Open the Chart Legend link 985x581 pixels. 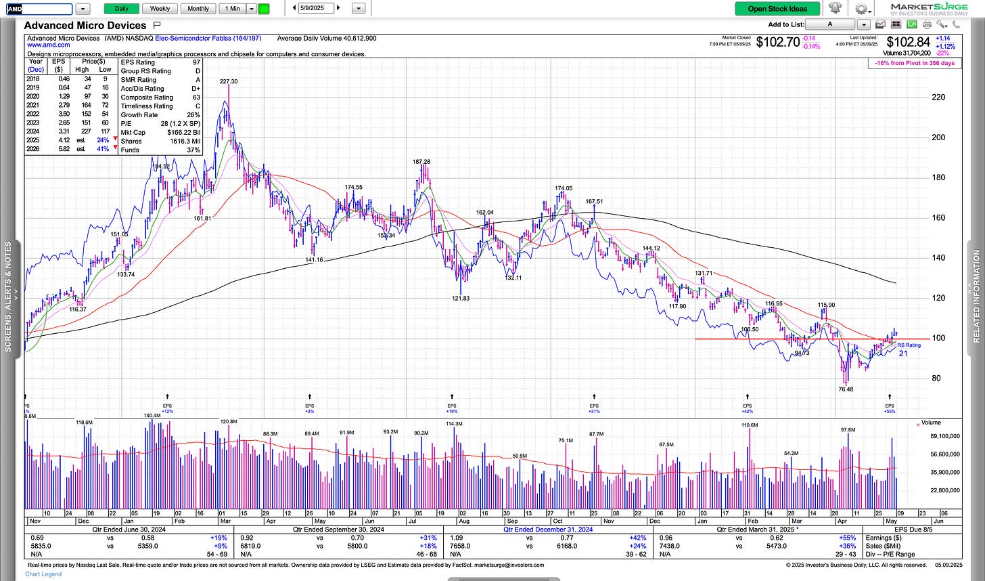(43, 574)
